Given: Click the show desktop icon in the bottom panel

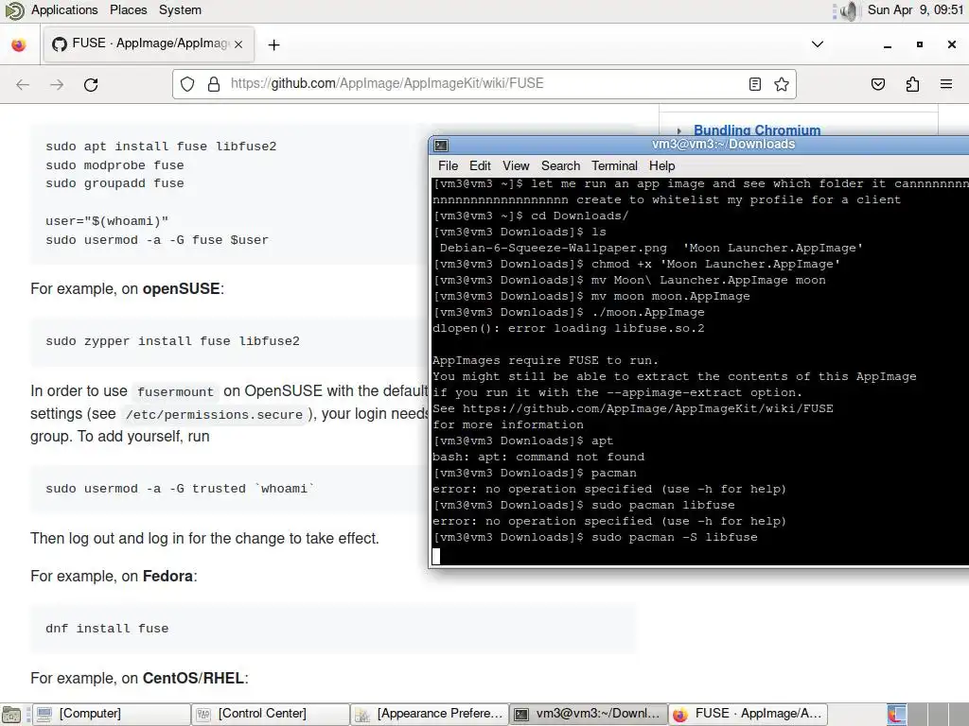Looking at the screenshot, I should pyautogui.click(x=11, y=715).
